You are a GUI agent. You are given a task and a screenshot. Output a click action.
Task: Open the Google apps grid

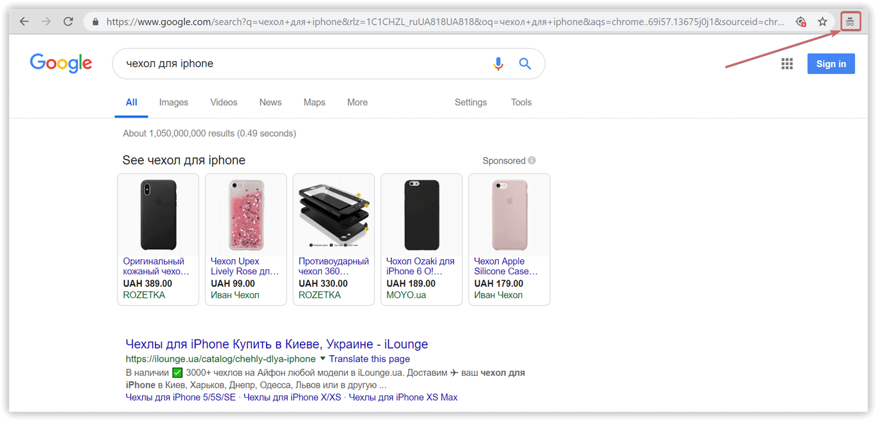point(787,64)
